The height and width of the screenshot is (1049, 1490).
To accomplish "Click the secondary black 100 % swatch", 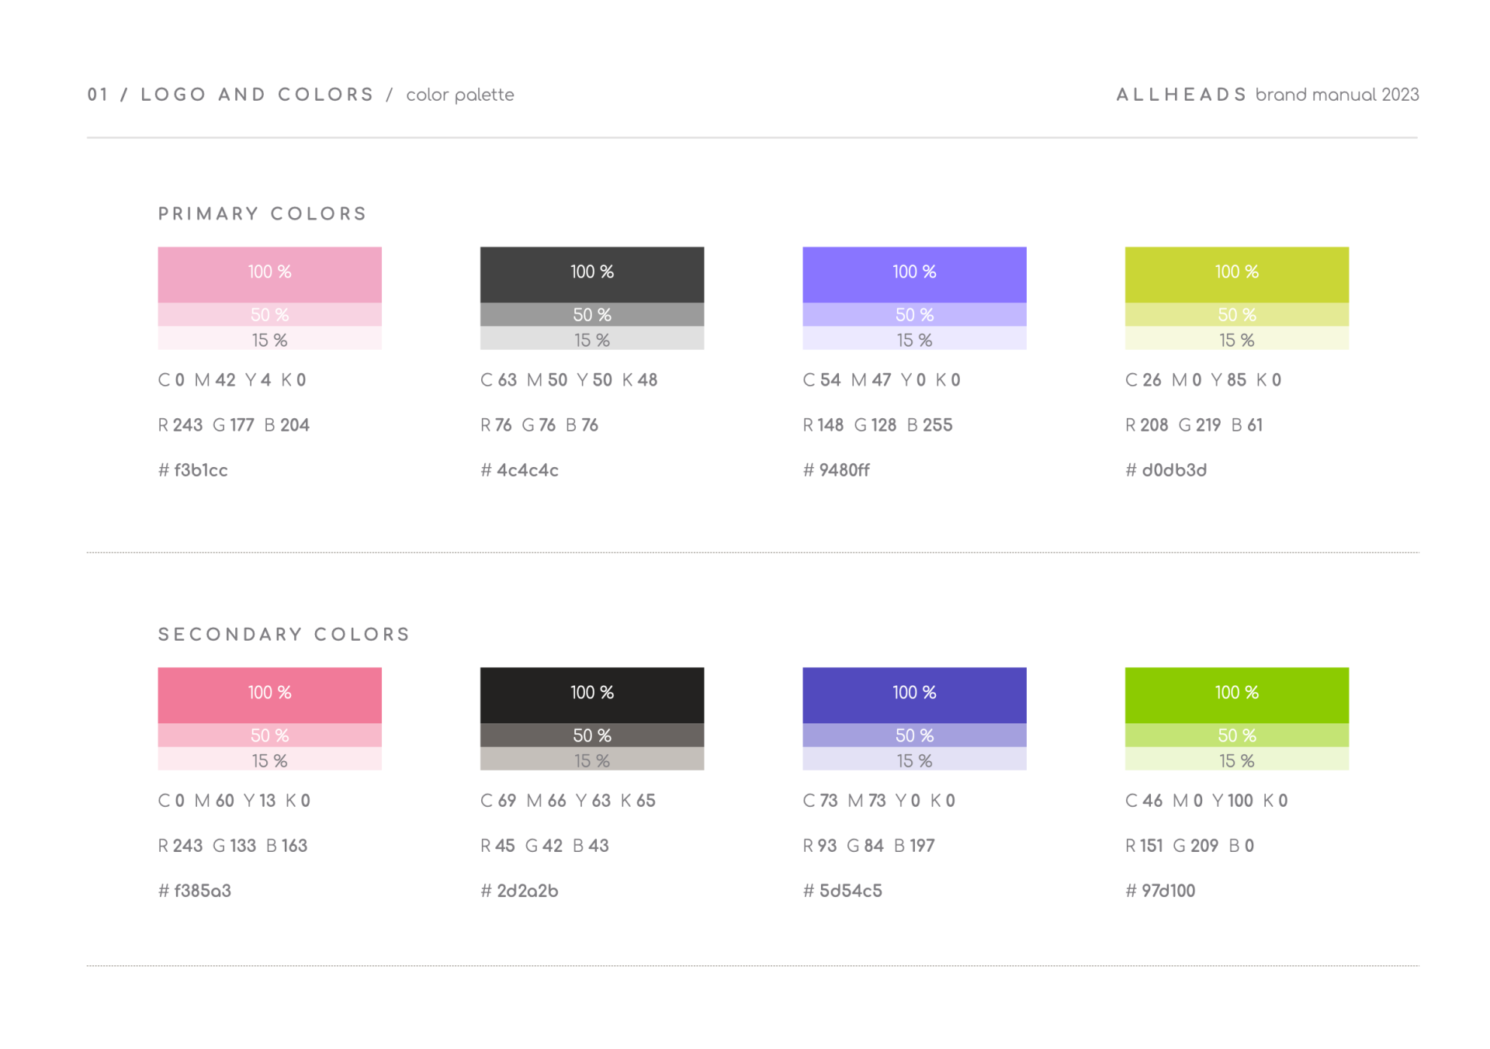I will pyautogui.click(x=591, y=694).
